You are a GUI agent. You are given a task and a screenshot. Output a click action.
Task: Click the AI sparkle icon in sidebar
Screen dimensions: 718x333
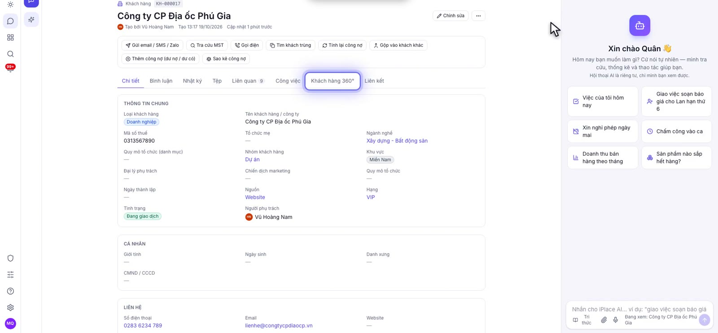tap(31, 20)
